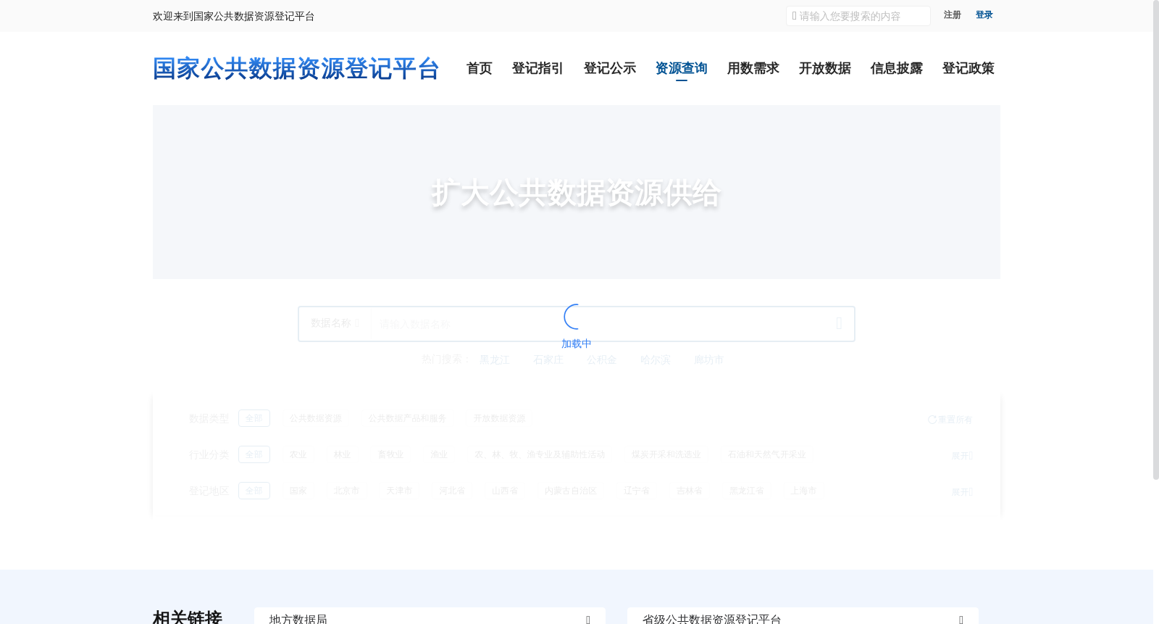Viewport: 1159px width, 624px height.
Task: Filter industry by 煤炭开采和洗选业
Action: 666,454
